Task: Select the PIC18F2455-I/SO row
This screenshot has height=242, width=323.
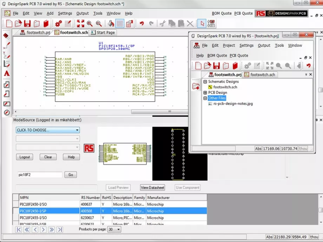Action: 110,218
